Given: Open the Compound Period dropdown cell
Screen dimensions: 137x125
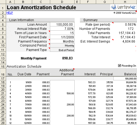Looking at the screenshot, I should click(62, 45).
